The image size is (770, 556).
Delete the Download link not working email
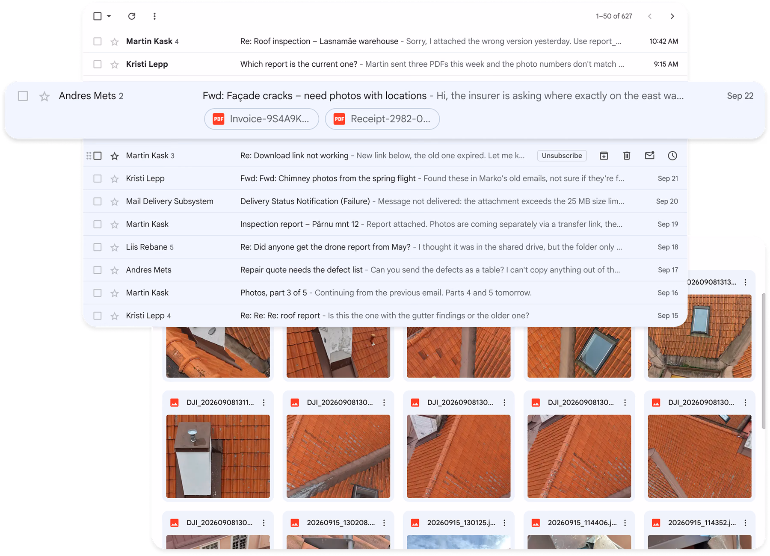point(627,156)
